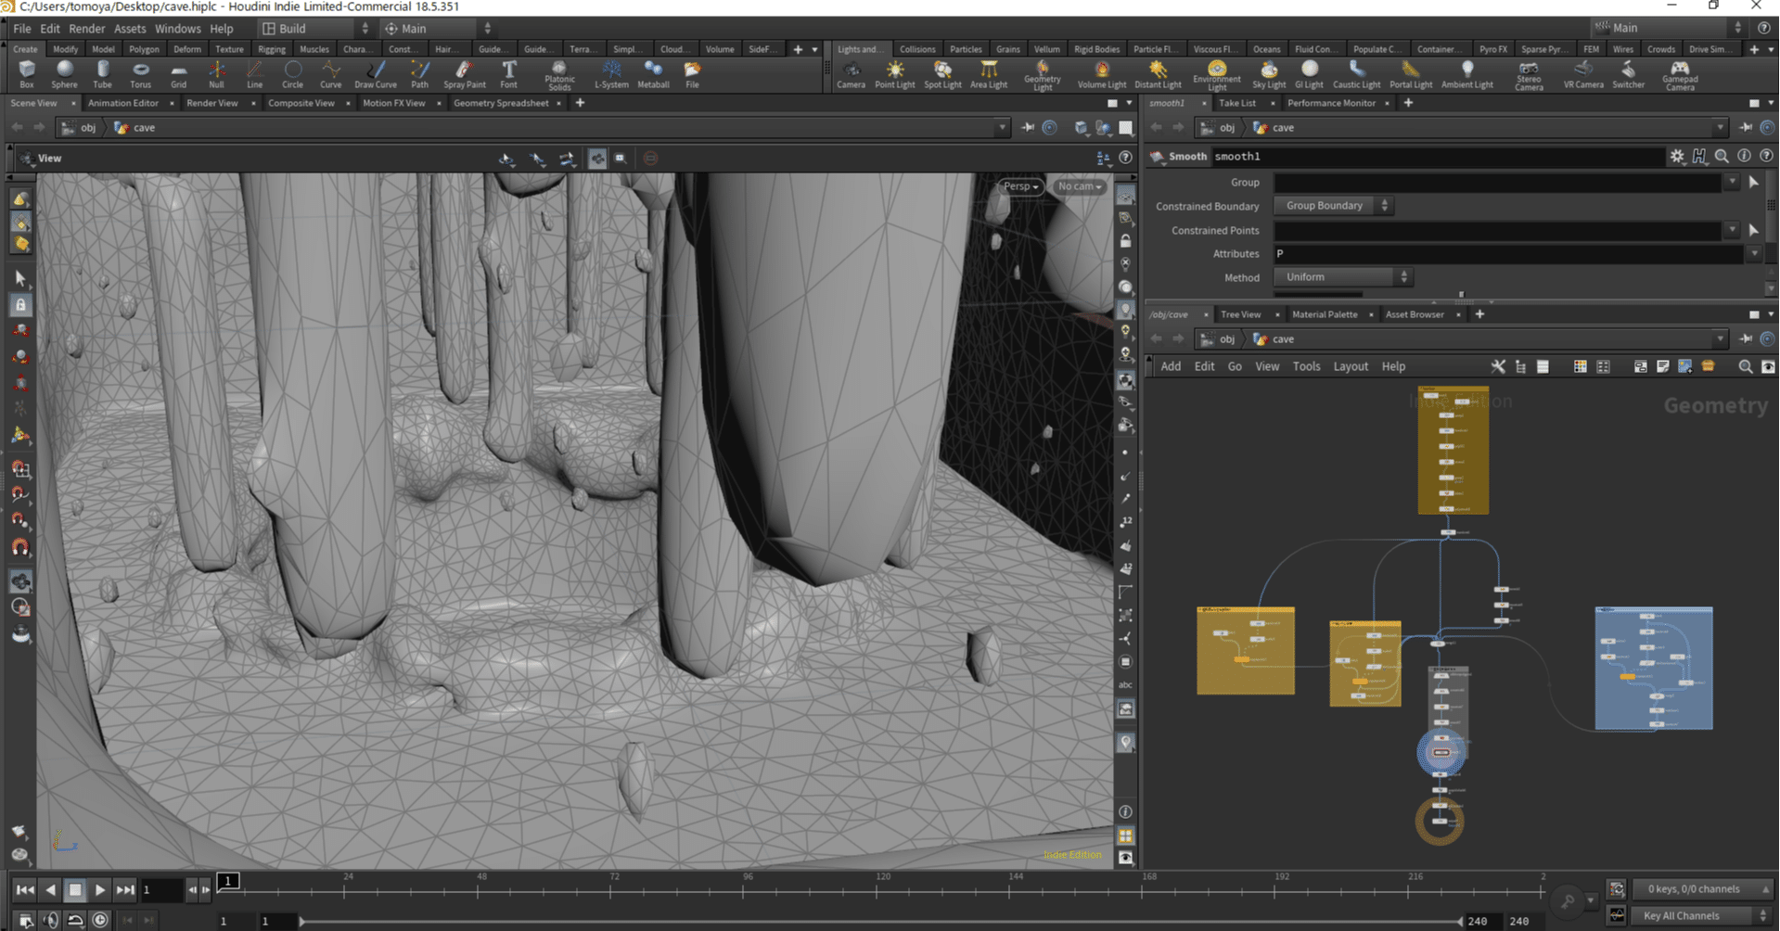Toggle viewport display options lock icon
This screenshot has height=931, width=1780.
coord(1125,241)
